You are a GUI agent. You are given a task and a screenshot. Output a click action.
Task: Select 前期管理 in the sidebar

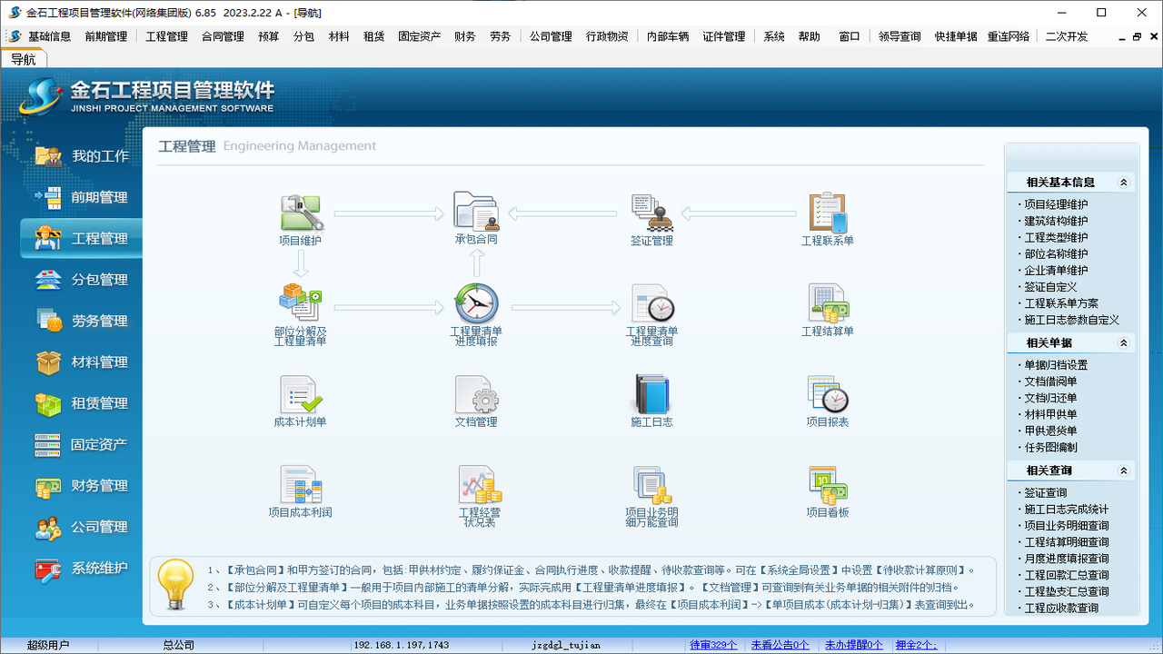82,197
